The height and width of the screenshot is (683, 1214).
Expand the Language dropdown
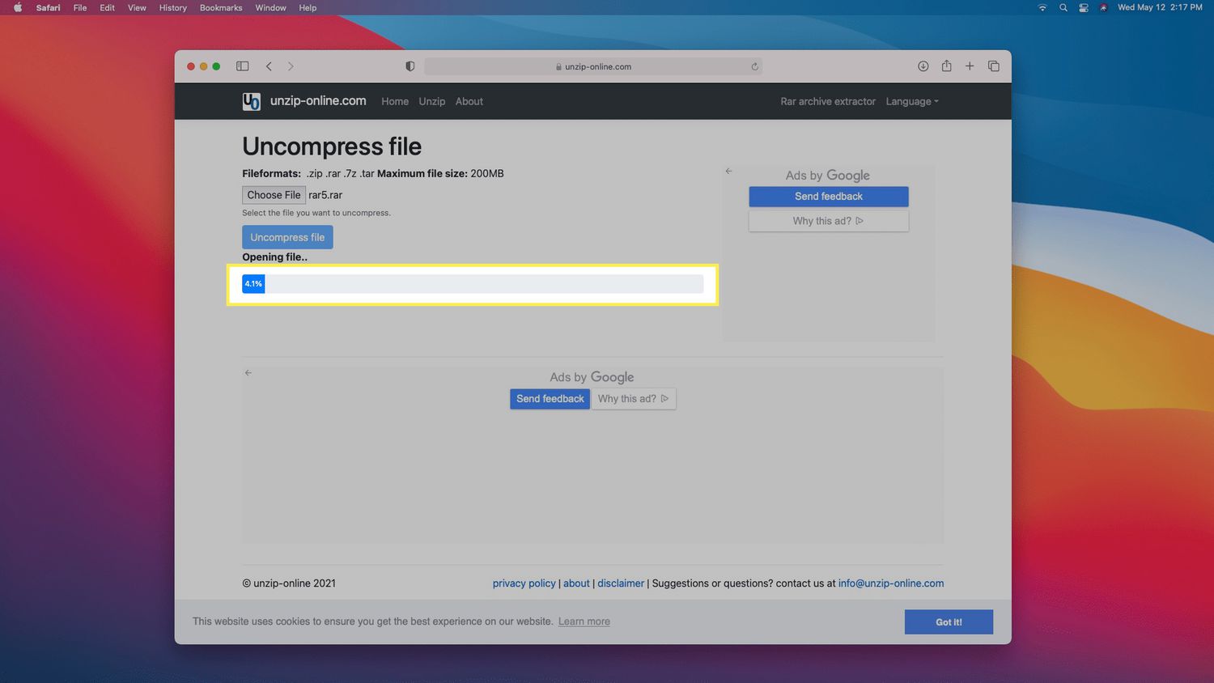point(912,101)
